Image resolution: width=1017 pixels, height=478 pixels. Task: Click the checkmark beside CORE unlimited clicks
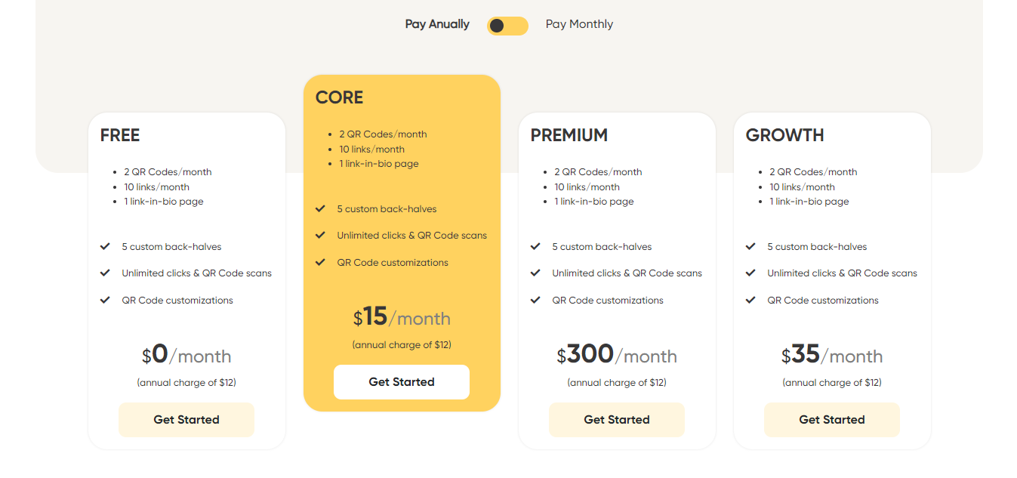click(320, 236)
